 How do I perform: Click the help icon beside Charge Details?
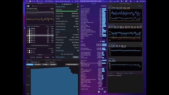coord(78,7)
